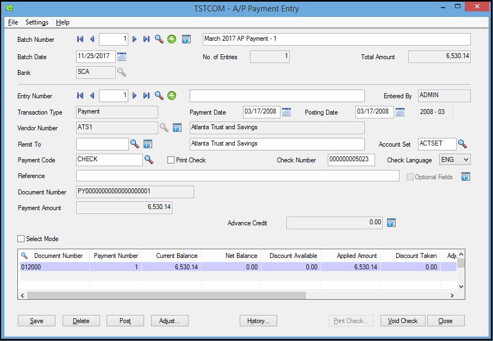Click the Reference input field
The width and height of the screenshot is (493, 341).
point(238,176)
